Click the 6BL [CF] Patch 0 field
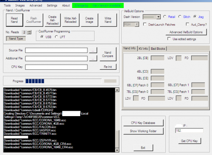 [158, 85]
